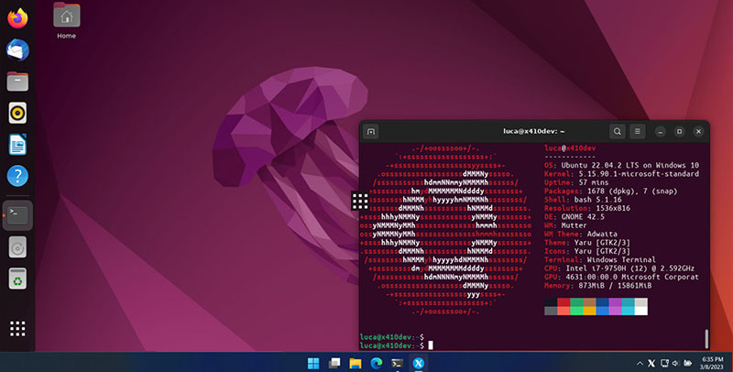Image resolution: width=733 pixels, height=372 pixels.
Task: Open the Home folder desktop icon
Action: [66, 20]
